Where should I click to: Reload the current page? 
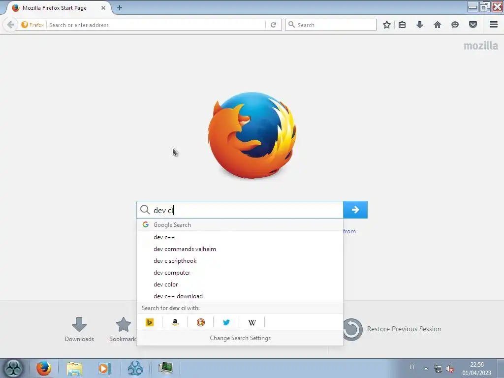click(x=274, y=25)
